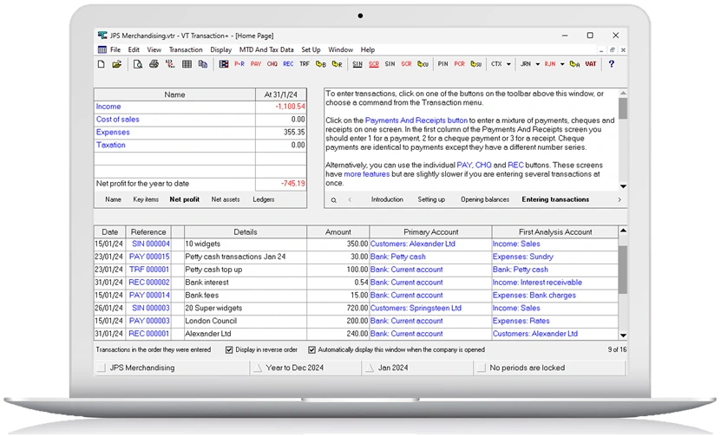Click the yellow tag R toolbar icon
This screenshot has width=721, height=436.
click(x=337, y=64)
